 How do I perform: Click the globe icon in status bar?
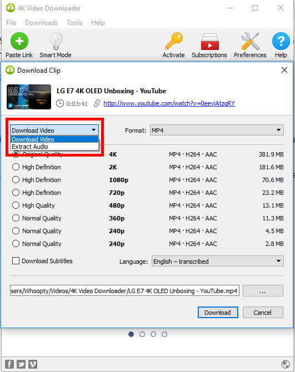pos(286,364)
